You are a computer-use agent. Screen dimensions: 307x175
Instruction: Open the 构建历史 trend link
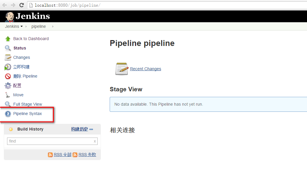79,129
